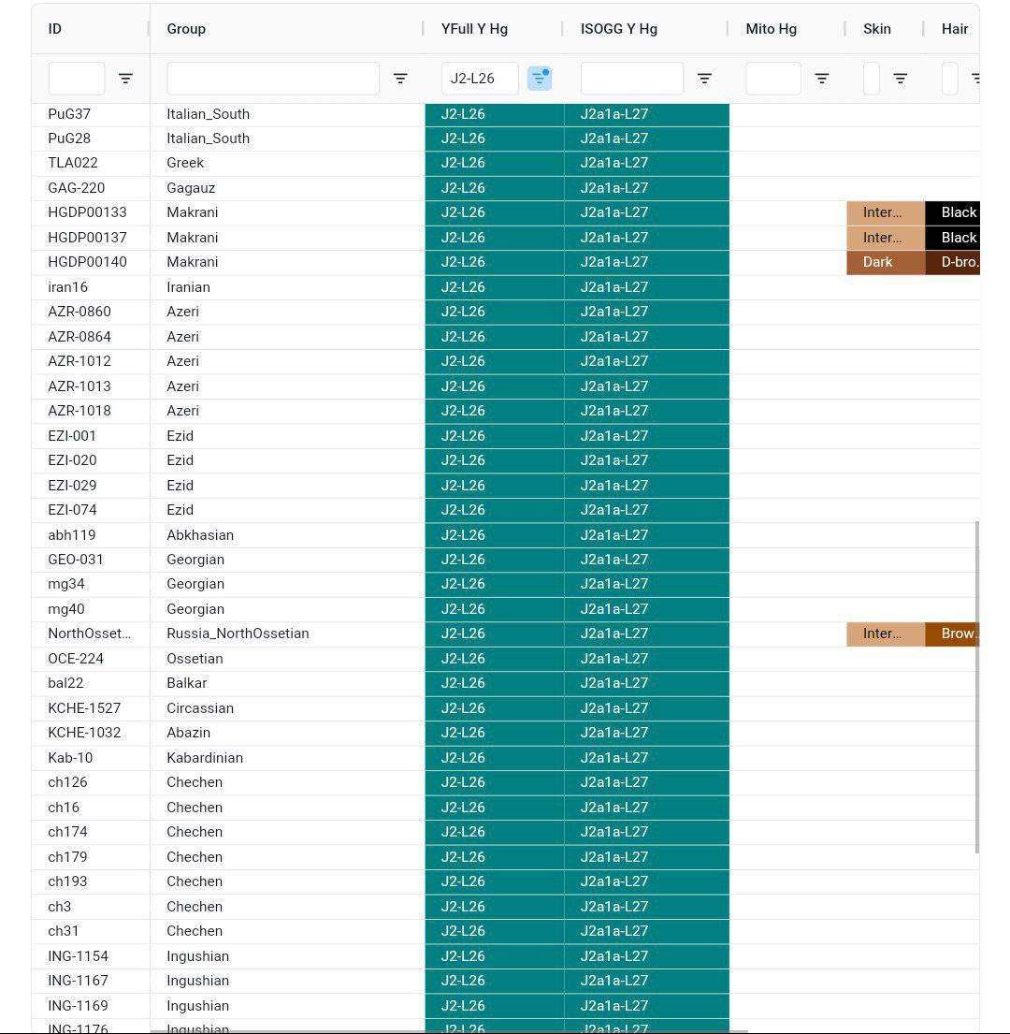Select the AZR-1018 ID cell
Screen dimensions: 1010x1034
point(91,411)
